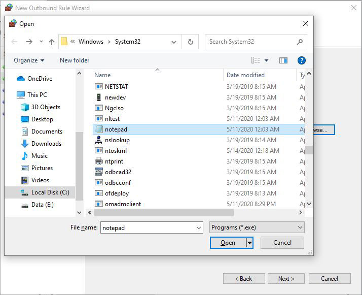Open the Organize menu
This screenshot has width=362, height=295.
click(29, 60)
